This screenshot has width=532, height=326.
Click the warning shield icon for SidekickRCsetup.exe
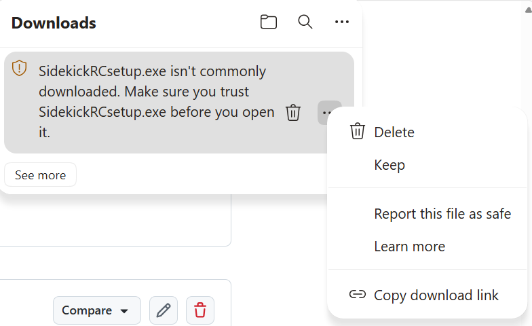tap(19, 68)
